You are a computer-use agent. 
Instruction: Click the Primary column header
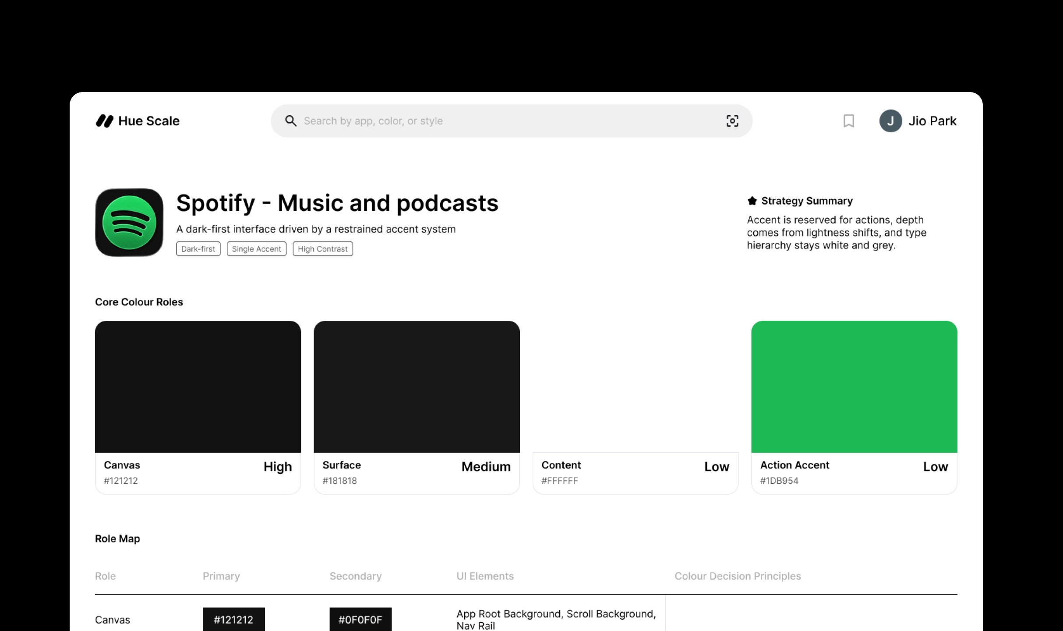coord(221,576)
